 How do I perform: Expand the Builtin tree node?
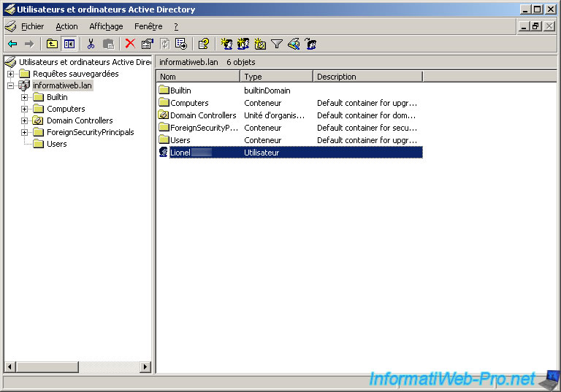tap(24, 97)
